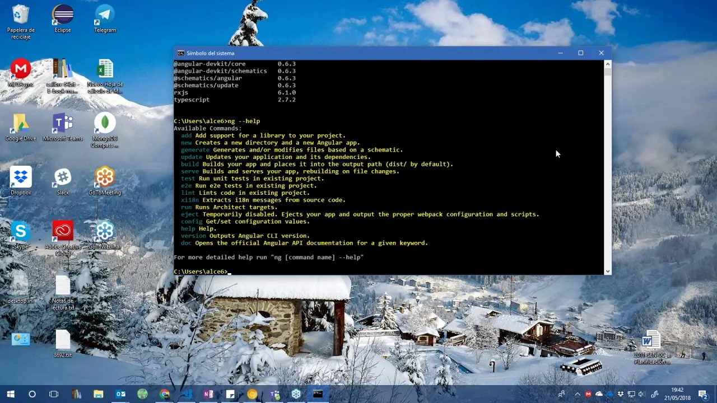This screenshot has height=403, width=717.
Task: Open the volume speaker tray icon
Action: point(641,394)
